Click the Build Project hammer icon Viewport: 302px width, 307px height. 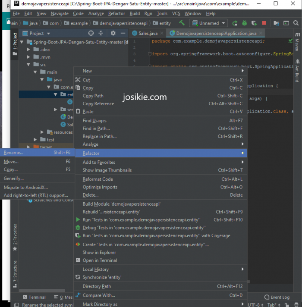point(182,23)
